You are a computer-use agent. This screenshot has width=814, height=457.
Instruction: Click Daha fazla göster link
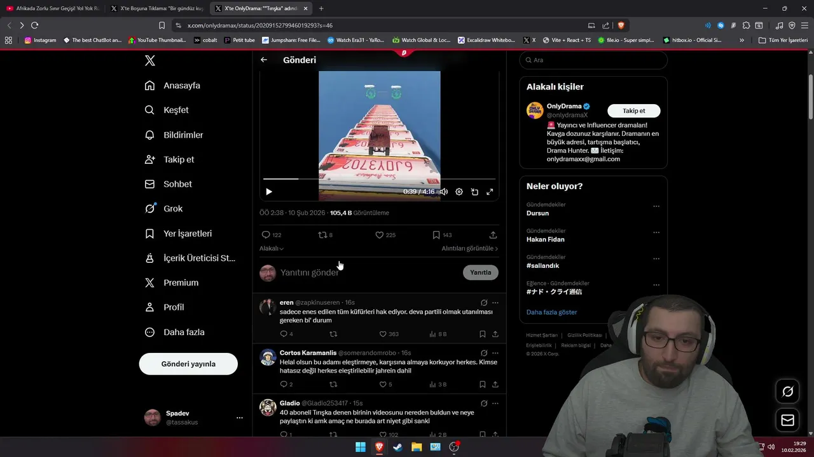coord(552,312)
